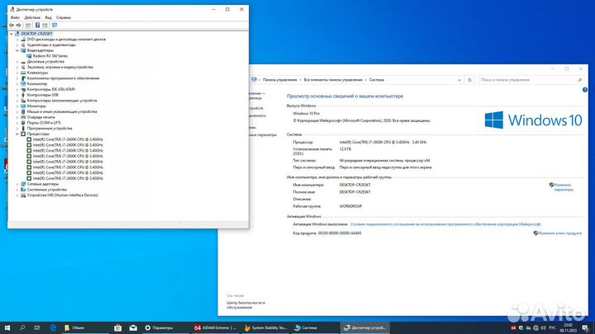This screenshot has height=334, width=595.
Task: Open the taskbar clock and date
Action: 568,328
